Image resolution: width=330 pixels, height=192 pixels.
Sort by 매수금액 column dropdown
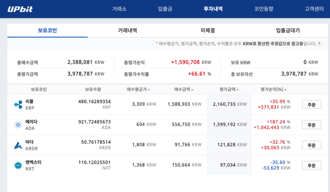click(184, 90)
